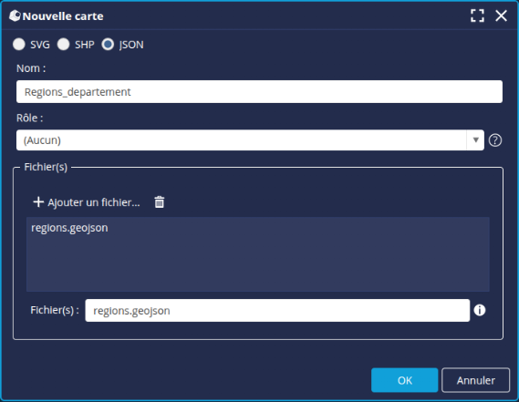The image size is (519, 402).
Task: Close the Nouvelle carte dialog
Action: point(501,15)
